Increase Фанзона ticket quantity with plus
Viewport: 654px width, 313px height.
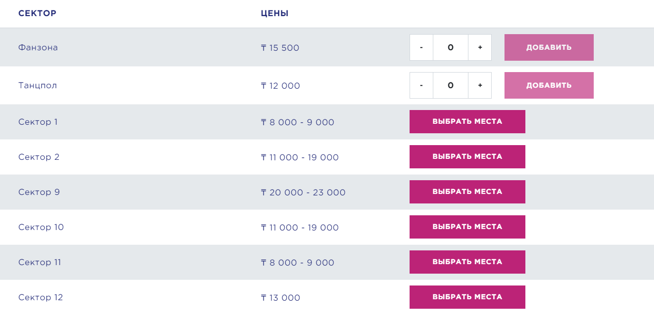tap(480, 47)
